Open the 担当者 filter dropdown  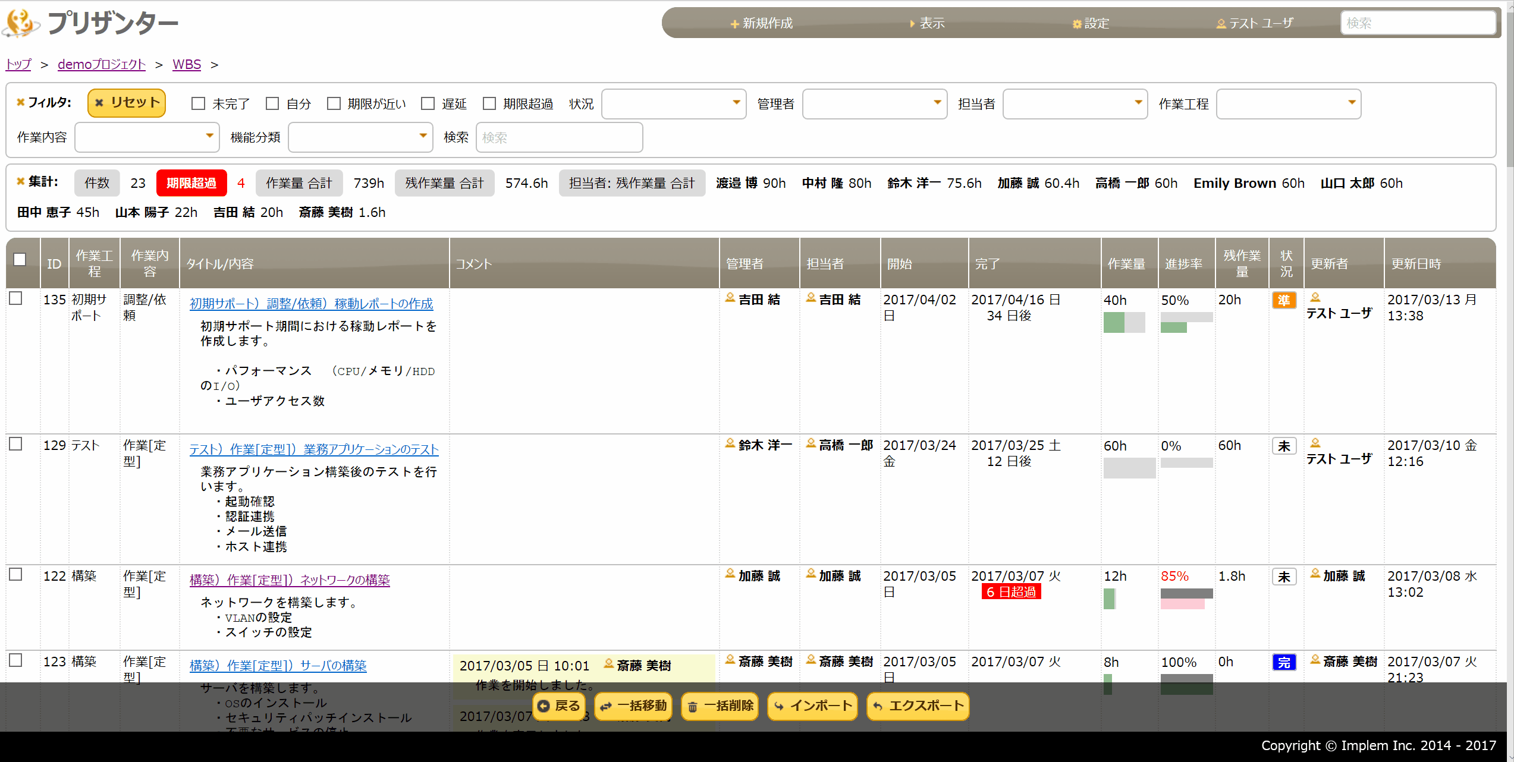(x=1075, y=103)
